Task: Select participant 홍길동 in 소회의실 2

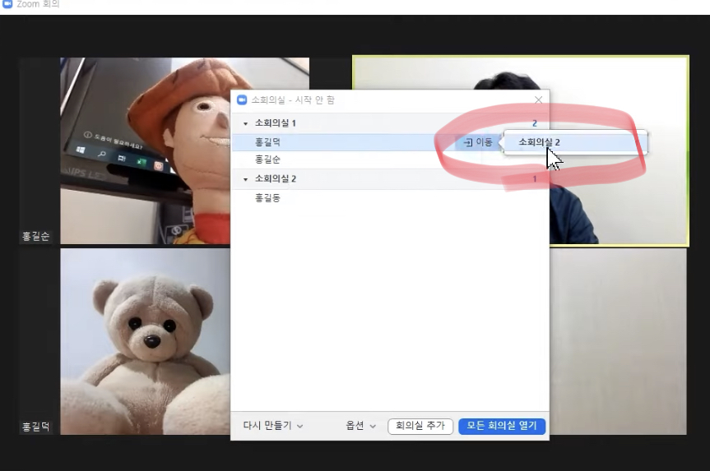Action: (267, 198)
